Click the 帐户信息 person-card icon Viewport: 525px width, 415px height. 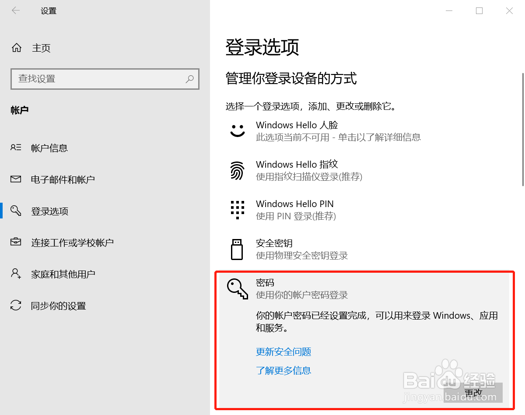16,148
